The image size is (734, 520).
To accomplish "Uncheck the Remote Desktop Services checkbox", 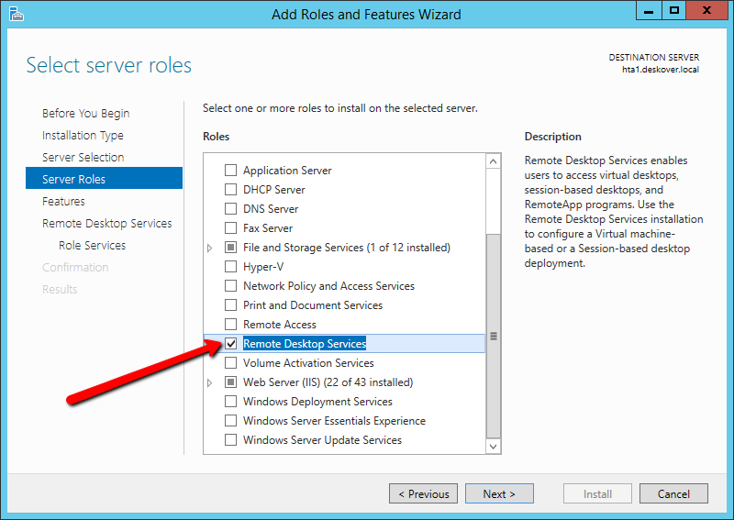I will point(231,344).
